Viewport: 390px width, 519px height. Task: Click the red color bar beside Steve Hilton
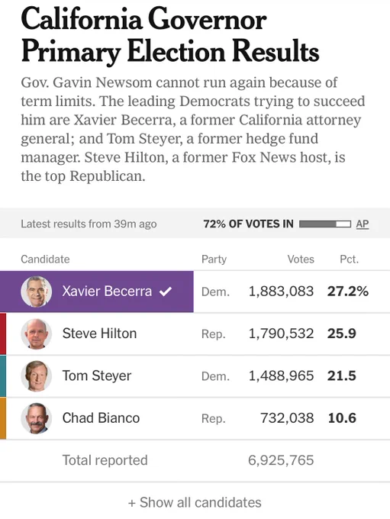[3, 334]
